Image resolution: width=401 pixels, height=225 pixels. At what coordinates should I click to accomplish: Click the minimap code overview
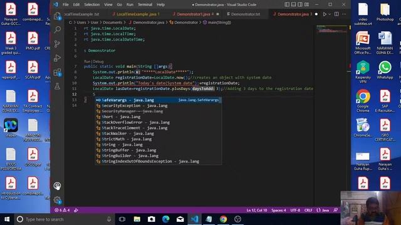pyautogui.click(x=331, y=29)
